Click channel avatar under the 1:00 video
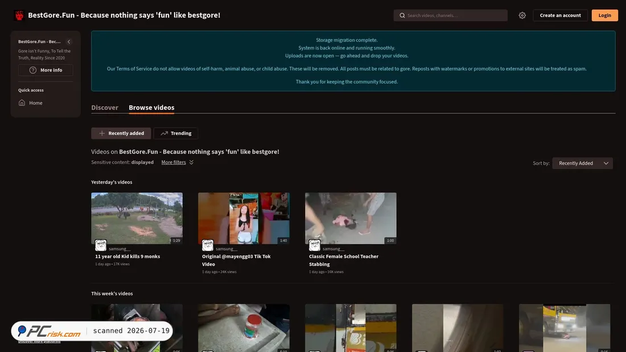 (315, 245)
